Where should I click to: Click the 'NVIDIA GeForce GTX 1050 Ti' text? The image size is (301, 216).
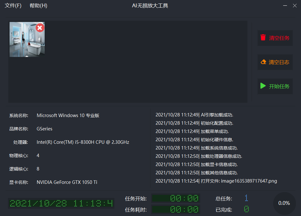pyautogui.click(x=67, y=182)
